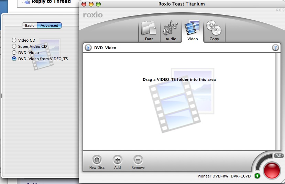The width and height of the screenshot is (285, 184).
Task: Switch drawer to Basic tab
Action: pos(30,25)
